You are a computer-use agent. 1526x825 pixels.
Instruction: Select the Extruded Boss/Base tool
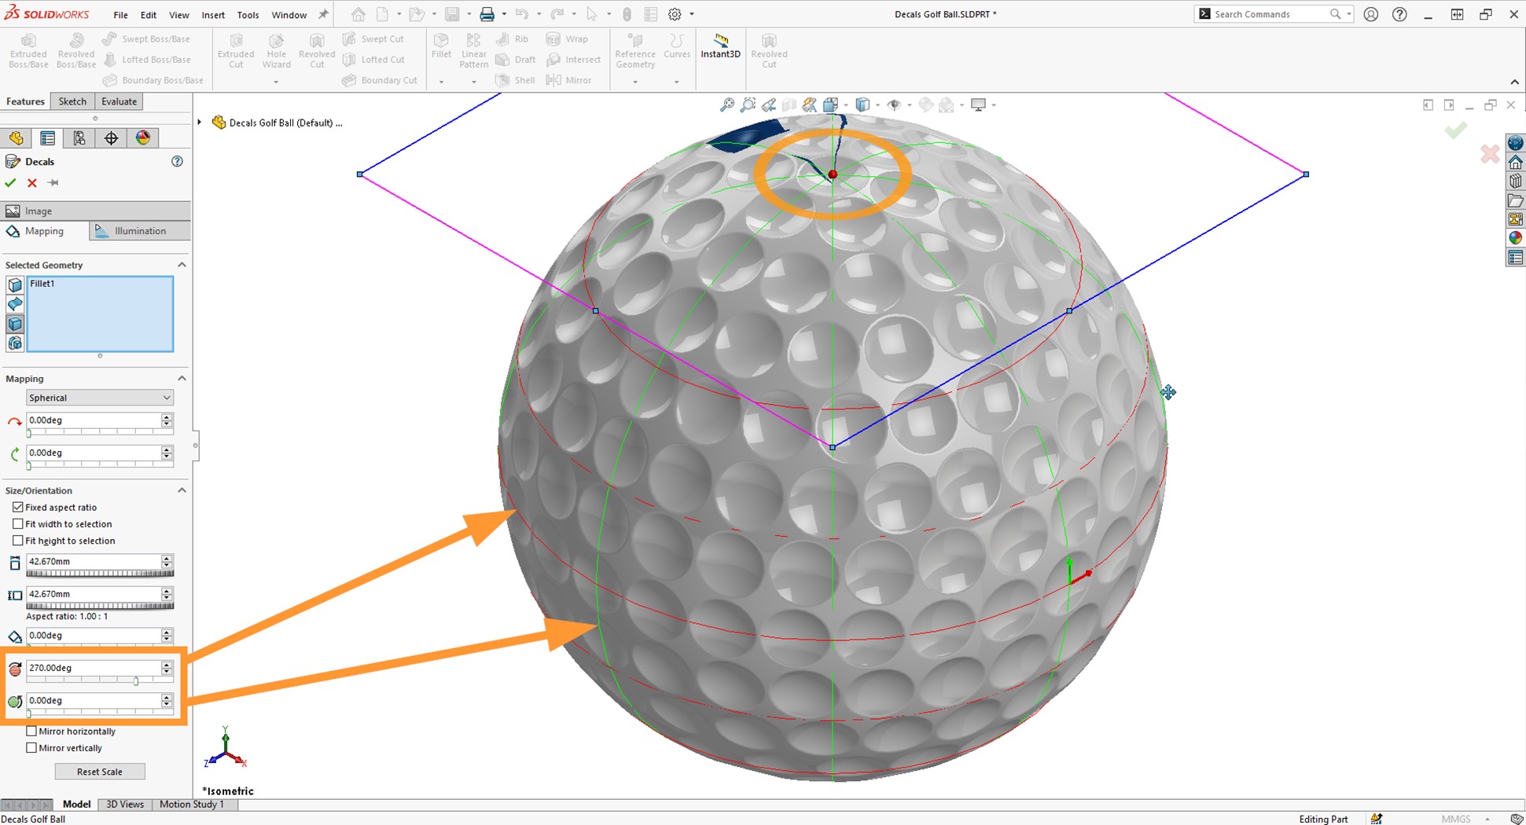tap(28, 49)
